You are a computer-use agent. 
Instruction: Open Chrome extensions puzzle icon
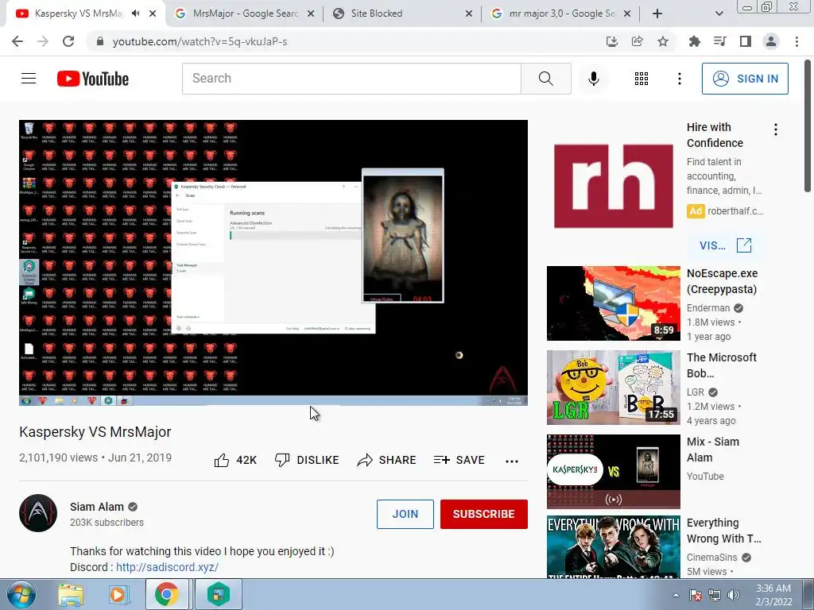point(695,41)
